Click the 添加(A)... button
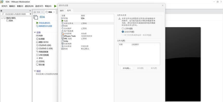 [x=127, y=68]
